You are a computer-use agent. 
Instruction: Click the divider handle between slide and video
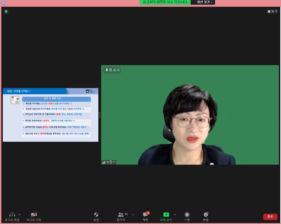coord(100,115)
